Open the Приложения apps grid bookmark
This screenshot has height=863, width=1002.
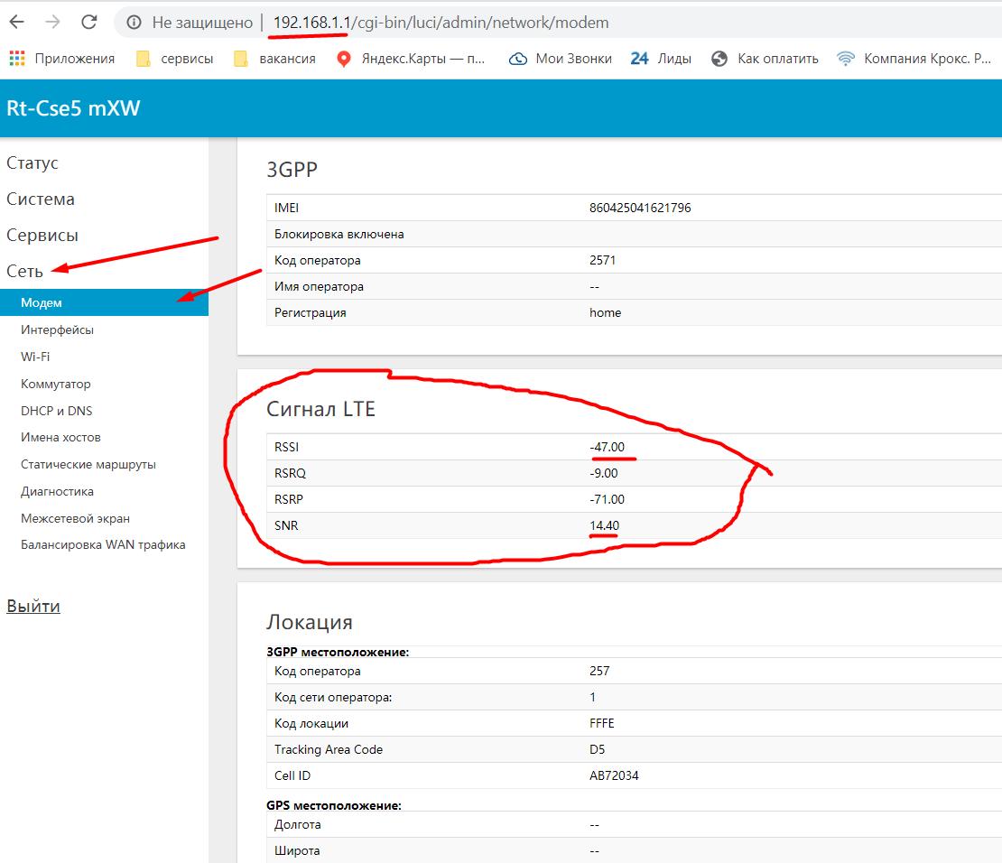click(62, 59)
